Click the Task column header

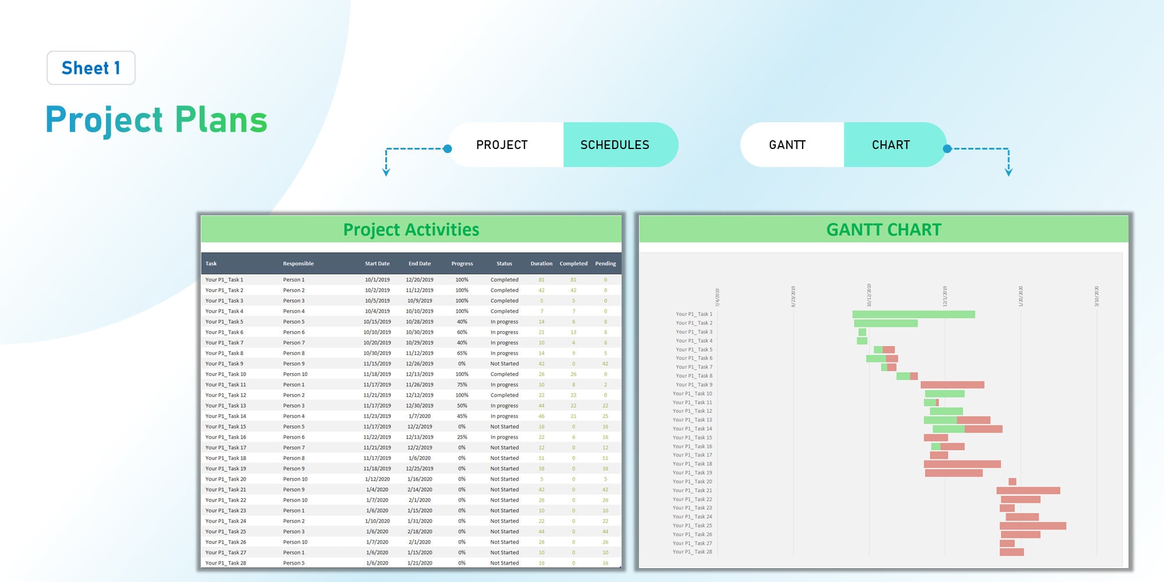click(x=211, y=264)
